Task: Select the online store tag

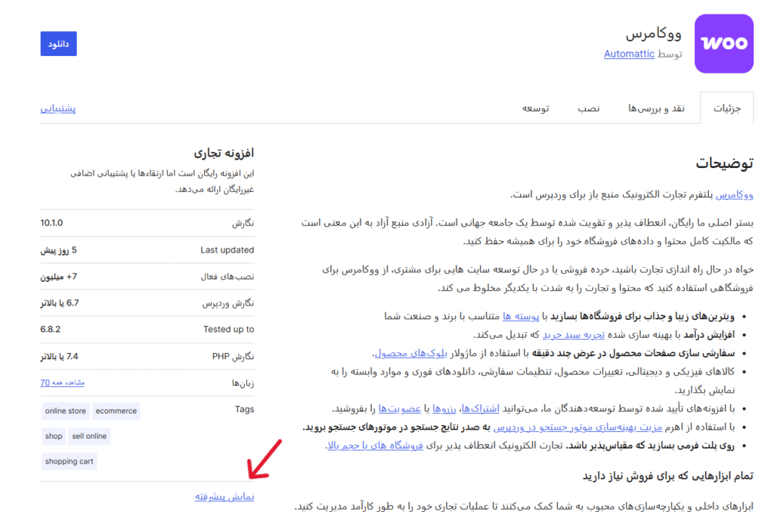Action: pos(65,411)
